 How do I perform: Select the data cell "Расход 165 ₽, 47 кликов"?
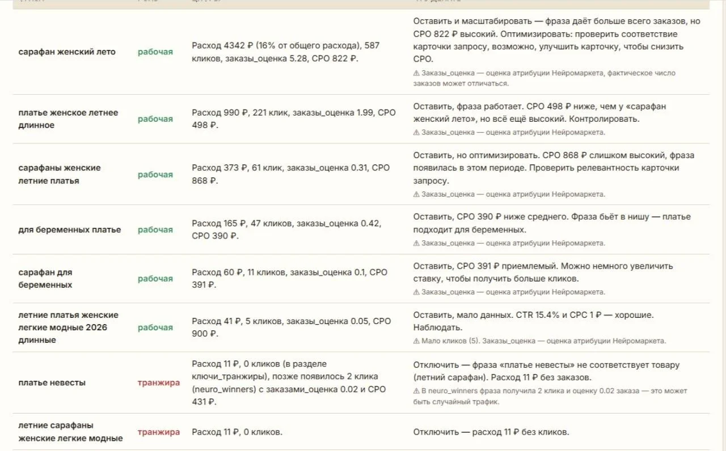(286, 230)
